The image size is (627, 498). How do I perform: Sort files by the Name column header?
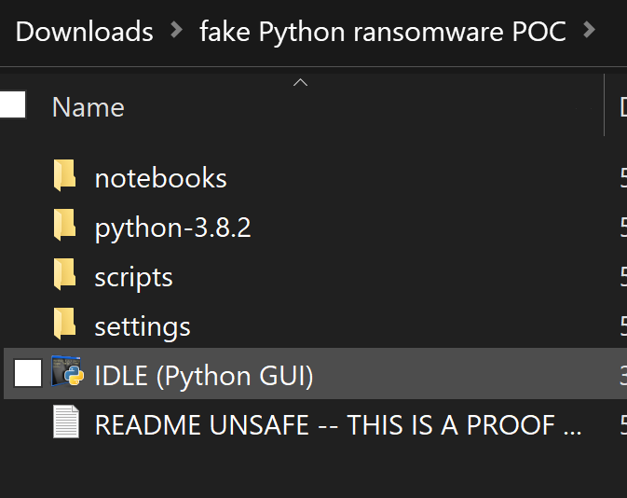[89, 107]
